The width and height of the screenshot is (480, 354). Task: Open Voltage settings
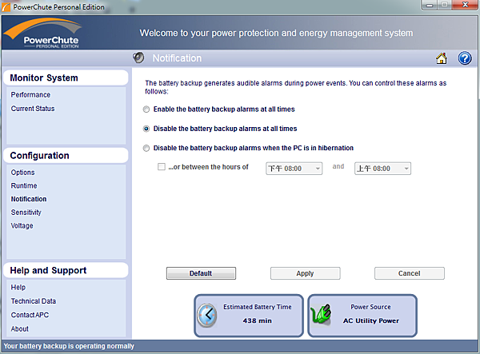pos(22,225)
